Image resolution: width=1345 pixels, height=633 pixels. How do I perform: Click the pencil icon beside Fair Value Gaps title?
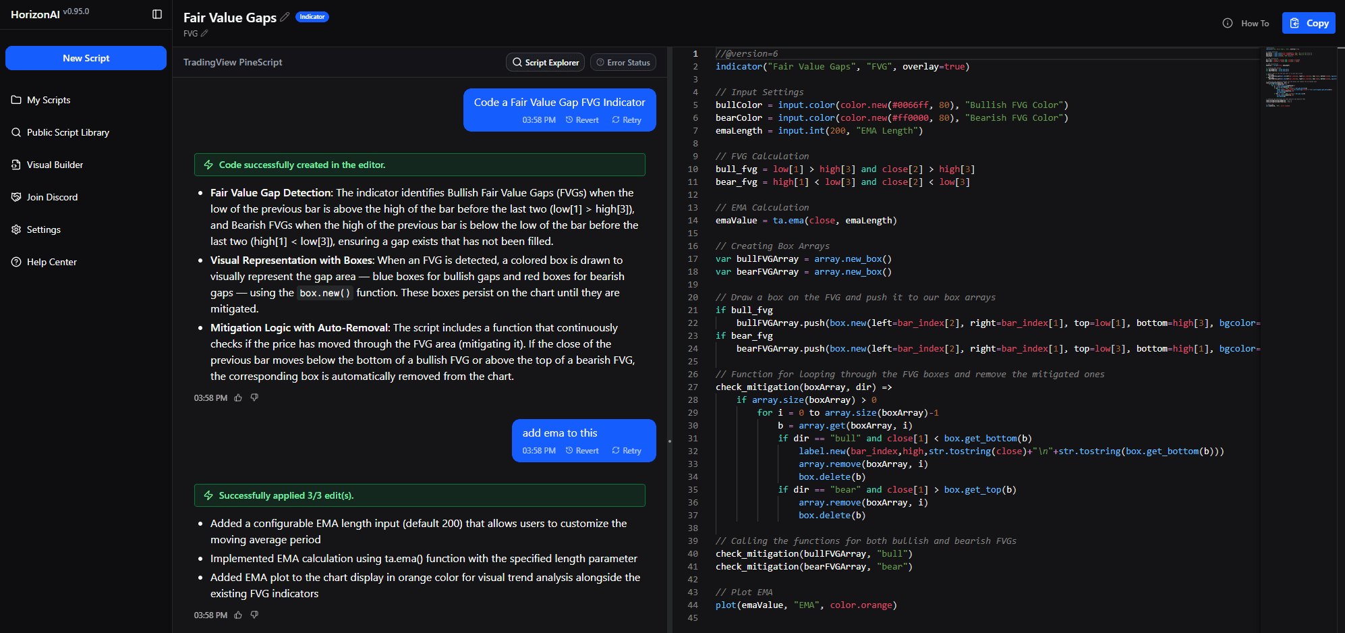285,17
